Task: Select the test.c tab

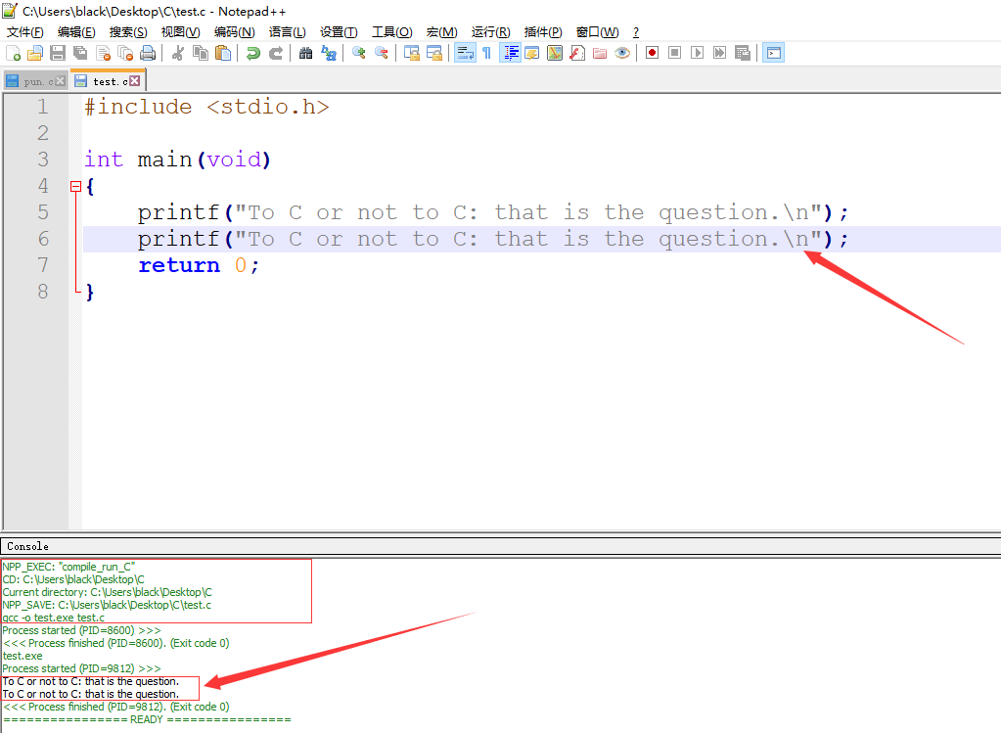Action: (x=106, y=81)
